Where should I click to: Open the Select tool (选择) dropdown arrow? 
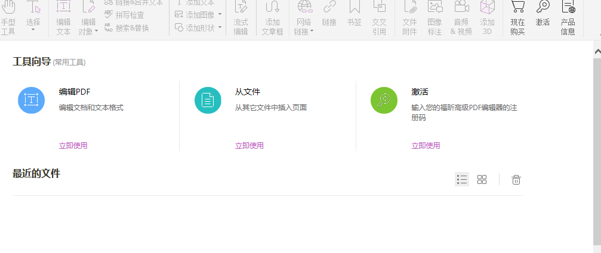(x=33, y=30)
